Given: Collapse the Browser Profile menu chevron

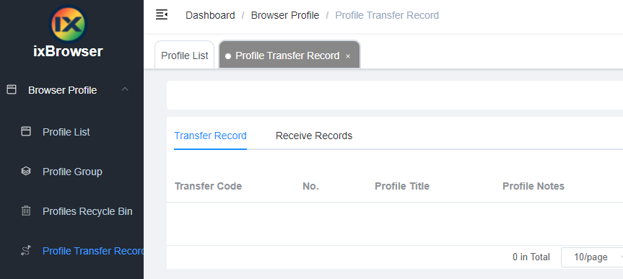Looking at the screenshot, I should click(125, 89).
